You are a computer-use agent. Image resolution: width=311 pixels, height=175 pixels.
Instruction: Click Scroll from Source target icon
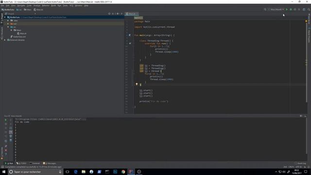109,14
